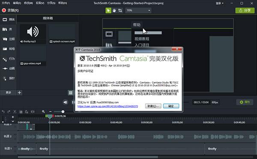Start recording with the 录制(R) button
Image resolution: width=257 pixels, height=159 pixels.
point(10,10)
